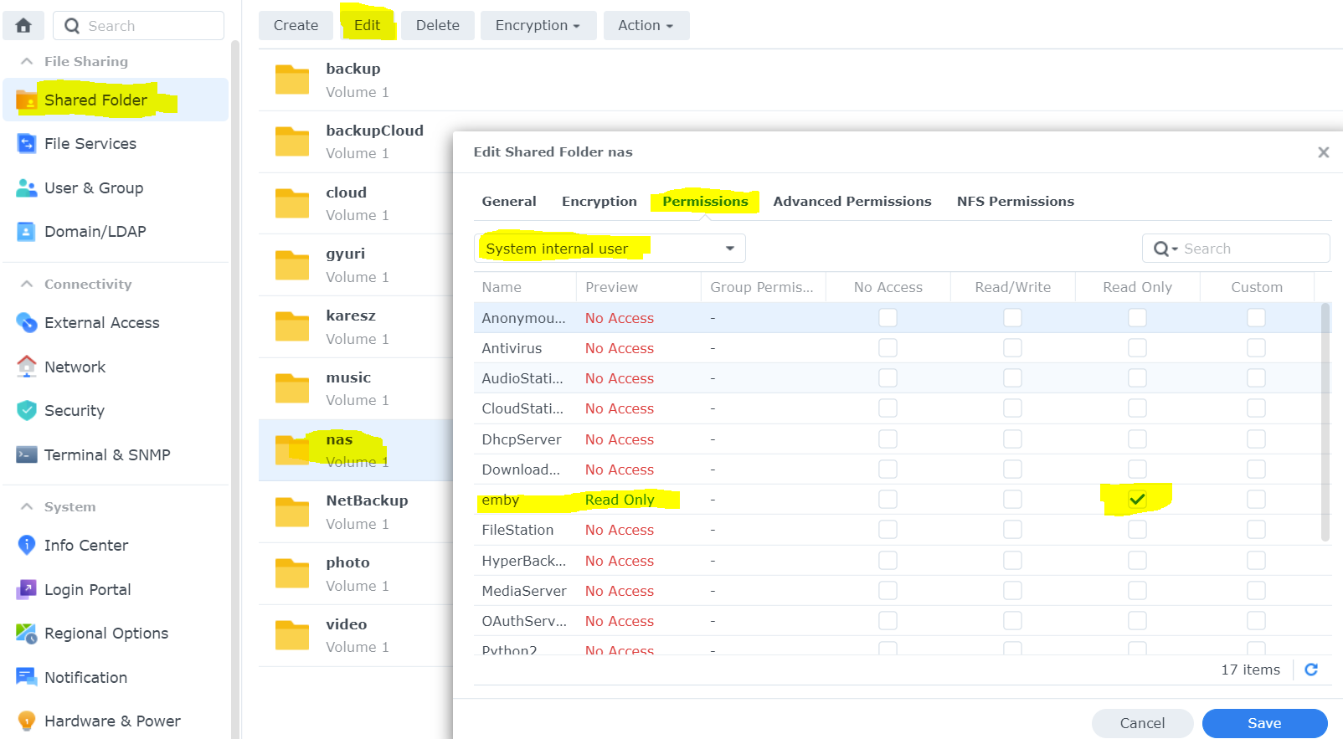
Task: Collapse the System section
Action: (27, 506)
